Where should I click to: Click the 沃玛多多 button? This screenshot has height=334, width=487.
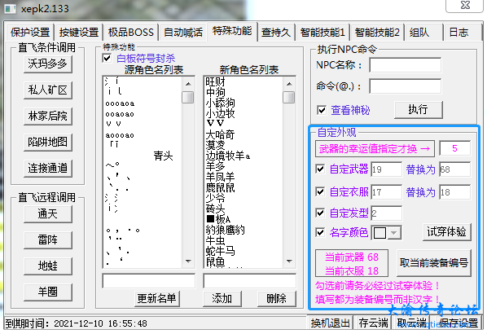click(x=48, y=64)
